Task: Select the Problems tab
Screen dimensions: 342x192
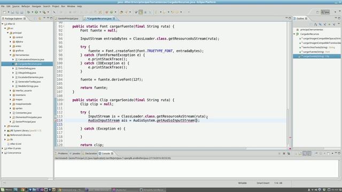Action: click(x=61, y=154)
